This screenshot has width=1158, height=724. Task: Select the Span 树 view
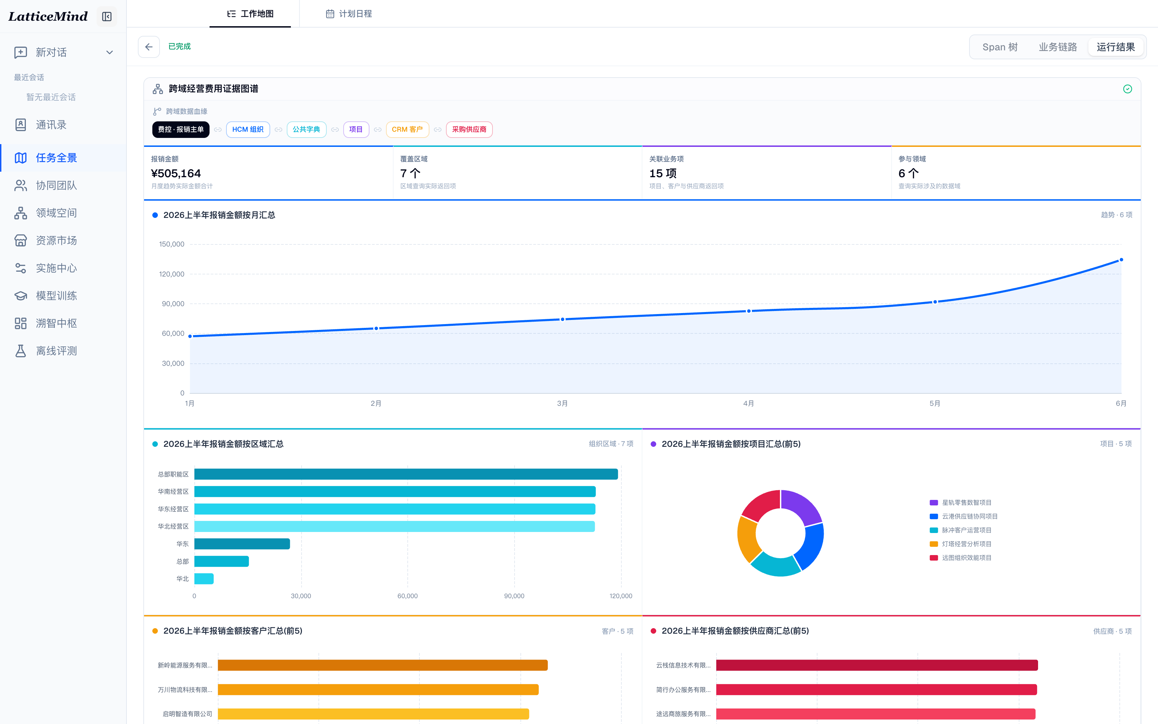tap(999, 47)
